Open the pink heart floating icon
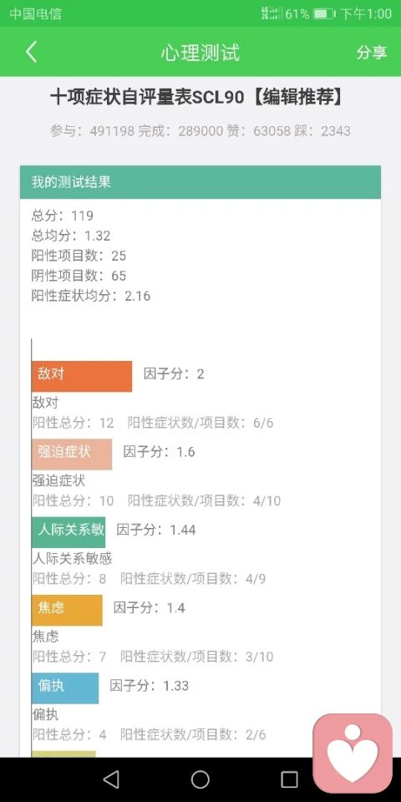 pyautogui.click(x=353, y=753)
